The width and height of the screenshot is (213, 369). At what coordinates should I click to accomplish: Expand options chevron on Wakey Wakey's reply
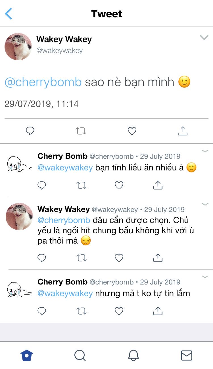(x=205, y=204)
